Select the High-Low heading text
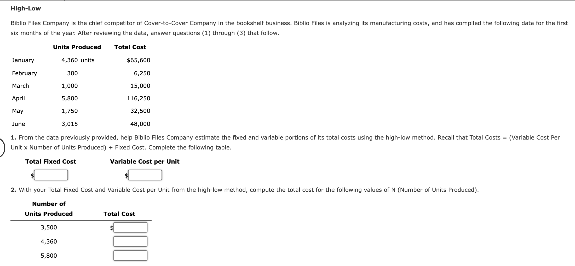This screenshot has height=266, width=575. coord(25,8)
